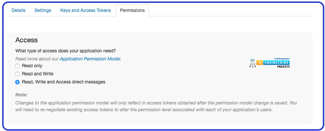The height and width of the screenshot is (131, 325).
Task: Click the Access section heading
Action: 26,40
